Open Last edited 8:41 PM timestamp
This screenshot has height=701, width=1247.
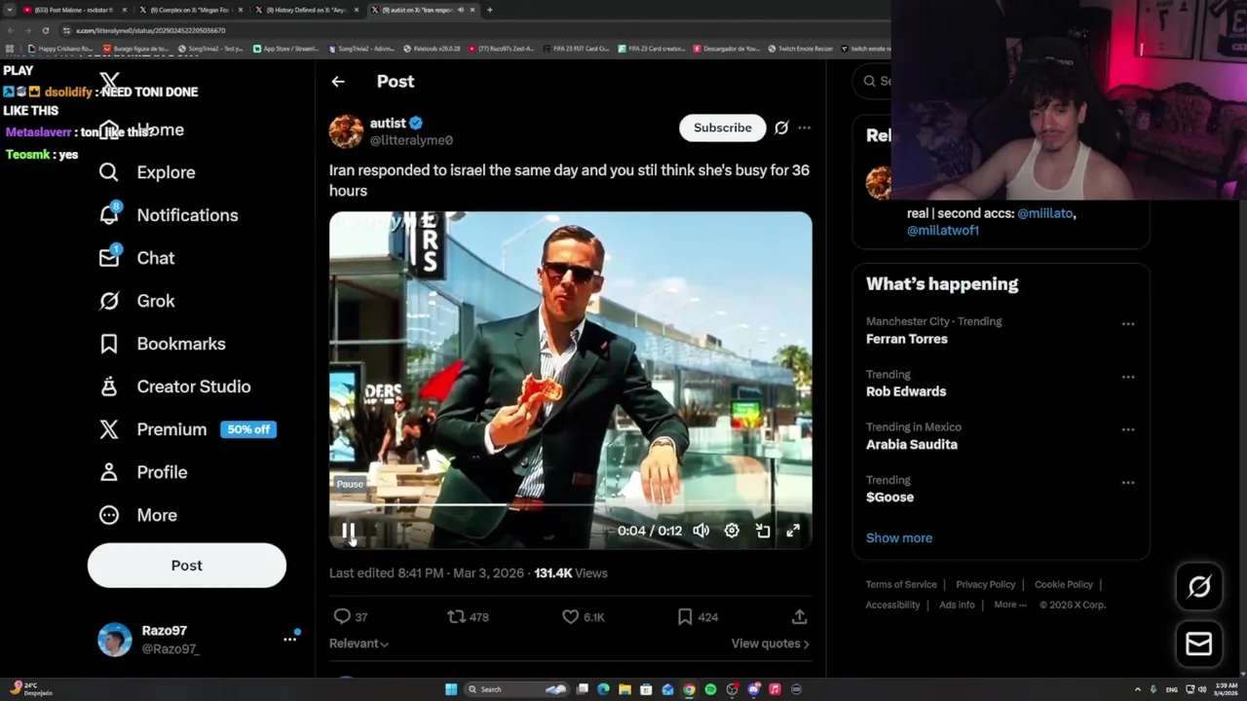427,573
